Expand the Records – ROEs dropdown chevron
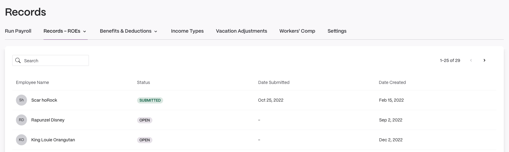Image resolution: width=509 pixels, height=152 pixels. [85, 31]
